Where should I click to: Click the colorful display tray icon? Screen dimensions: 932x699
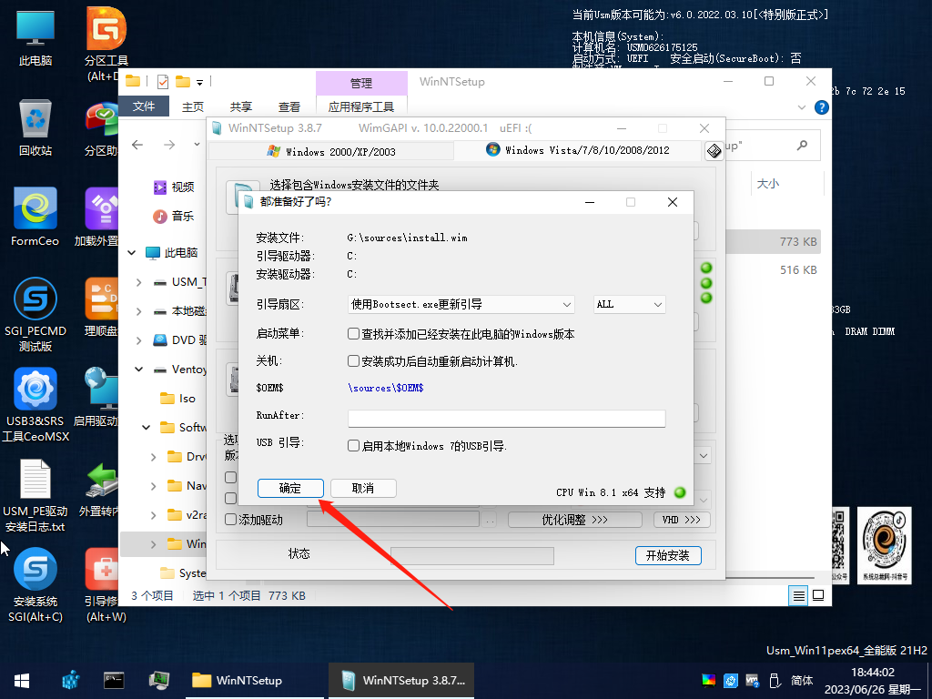709,681
